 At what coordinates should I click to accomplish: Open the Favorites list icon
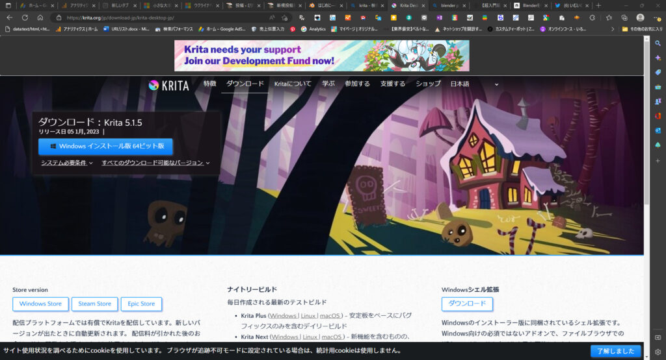tap(609, 18)
